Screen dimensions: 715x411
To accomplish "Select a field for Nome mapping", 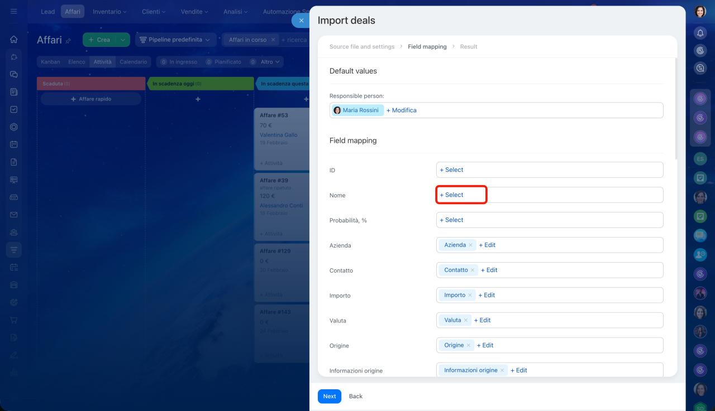I will pyautogui.click(x=451, y=195).
